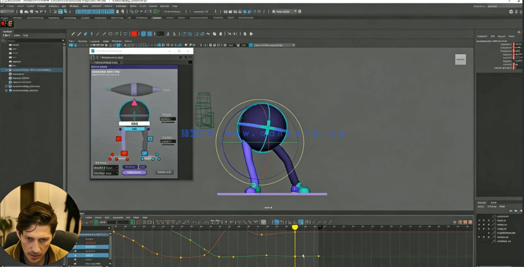This screenshot has width=524, height=267.
Task: Click the view cube in viewport corner
Action: click(460, 60)
